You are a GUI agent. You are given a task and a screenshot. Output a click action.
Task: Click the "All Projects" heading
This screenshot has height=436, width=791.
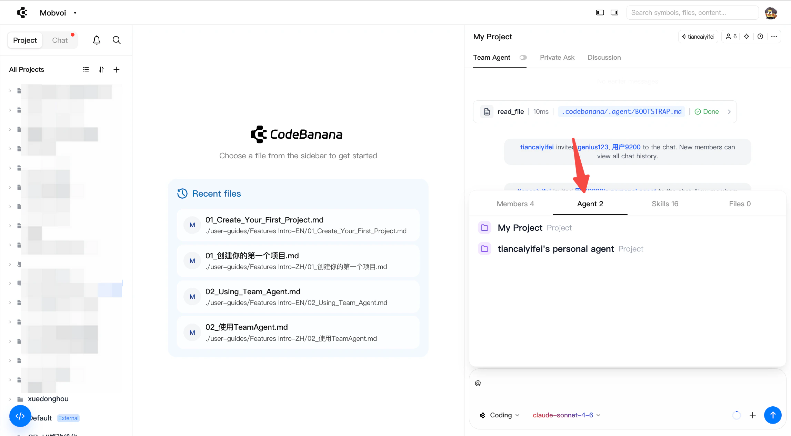click(27, 70)
